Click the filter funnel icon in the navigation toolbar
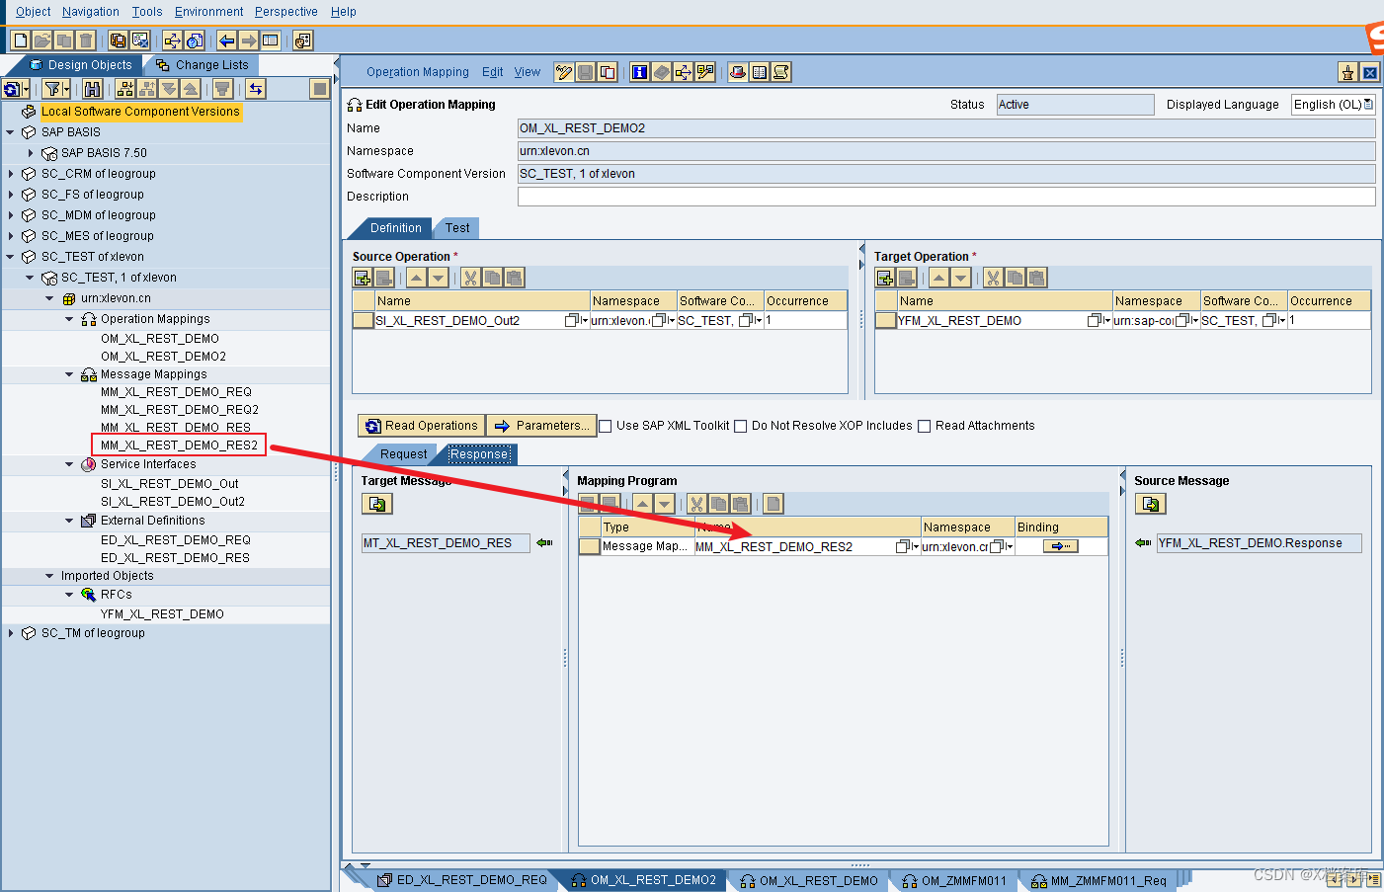 pos(52,89)
